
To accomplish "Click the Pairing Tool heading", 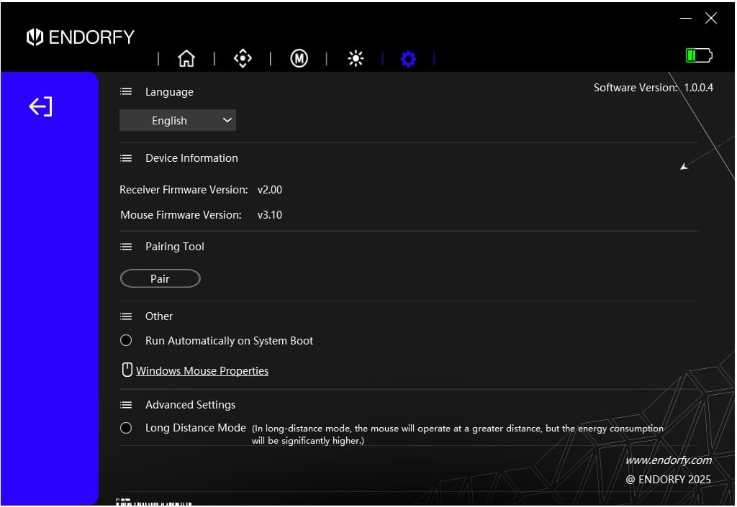I will pyautogui.click(x=175, y=247).
